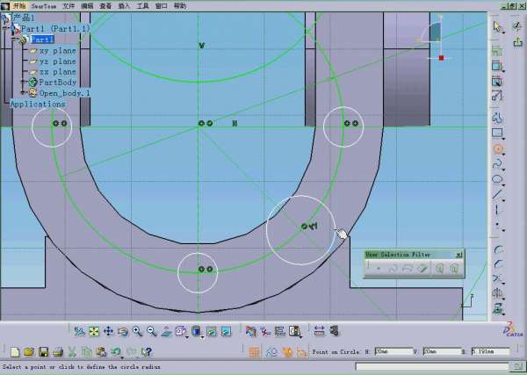Toggle the Grid display icon
The height and width of the screenshot is (375, 527).
click(x=255, y=352)
